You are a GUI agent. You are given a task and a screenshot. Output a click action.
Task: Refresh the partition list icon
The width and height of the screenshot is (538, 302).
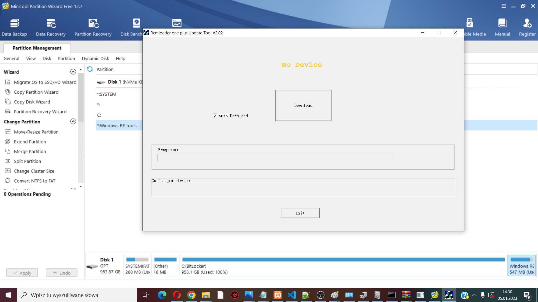click(x=90, y=69)
